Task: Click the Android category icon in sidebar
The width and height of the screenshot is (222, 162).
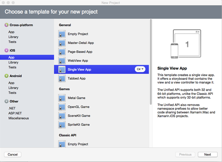Action: 6,76
